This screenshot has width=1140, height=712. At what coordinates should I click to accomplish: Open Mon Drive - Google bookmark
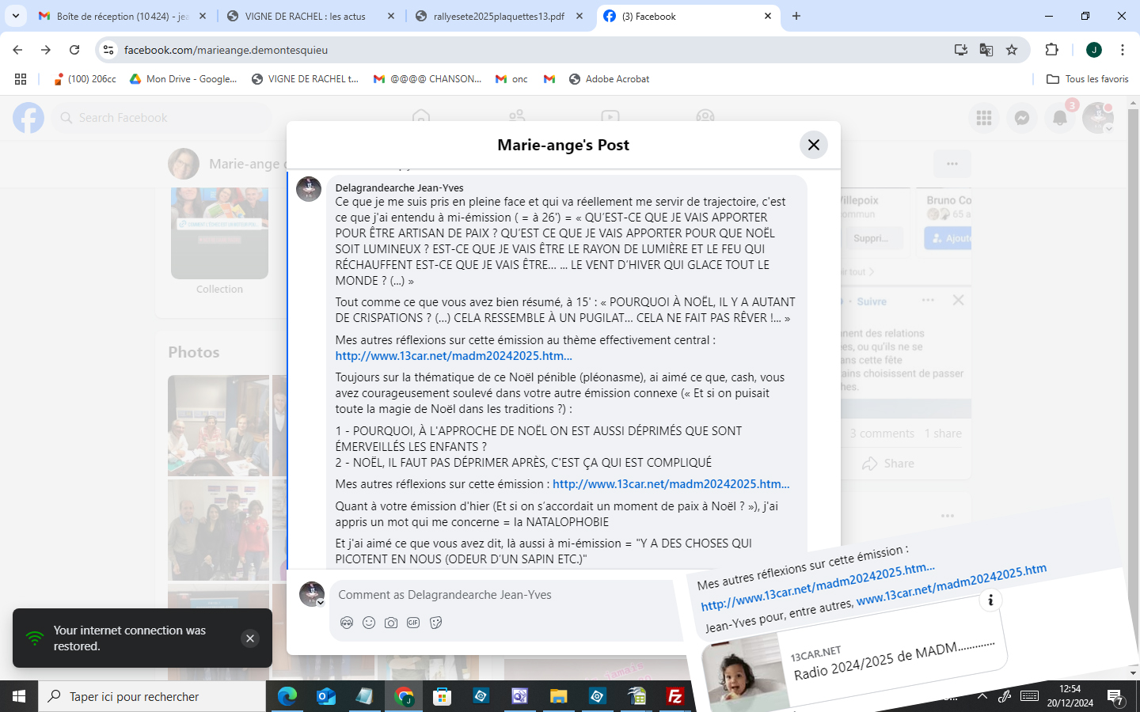[184, 79]
